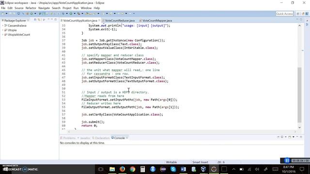Open the Run dropdown arrow
This screenshot has width=310, height=174.
(75, 14)
